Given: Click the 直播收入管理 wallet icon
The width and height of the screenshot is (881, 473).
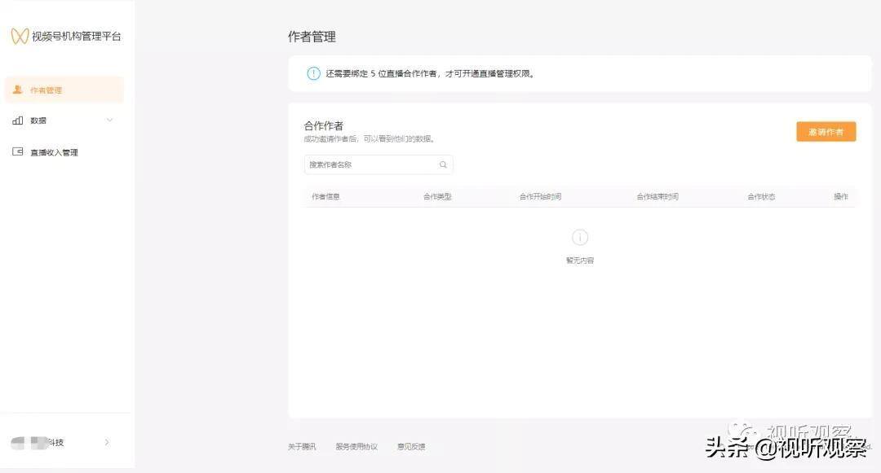Looking at the screenshot, I should click(18, 152).
